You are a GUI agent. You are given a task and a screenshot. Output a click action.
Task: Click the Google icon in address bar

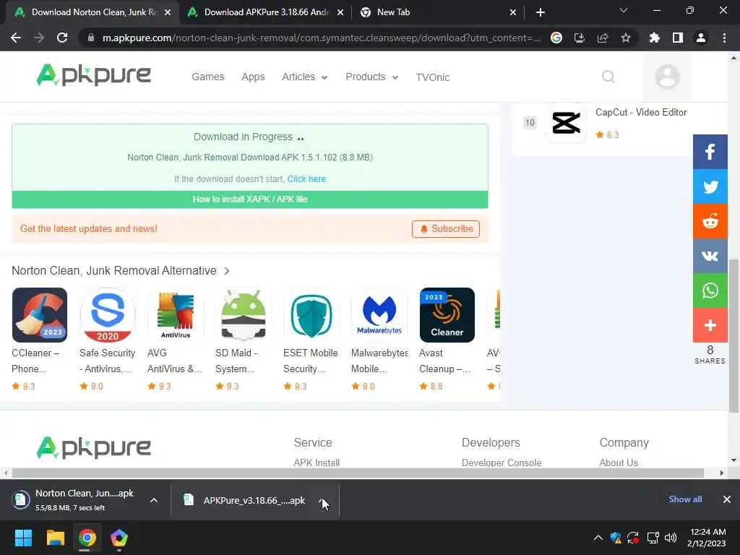pyautogui.click(x=556, y=38)
